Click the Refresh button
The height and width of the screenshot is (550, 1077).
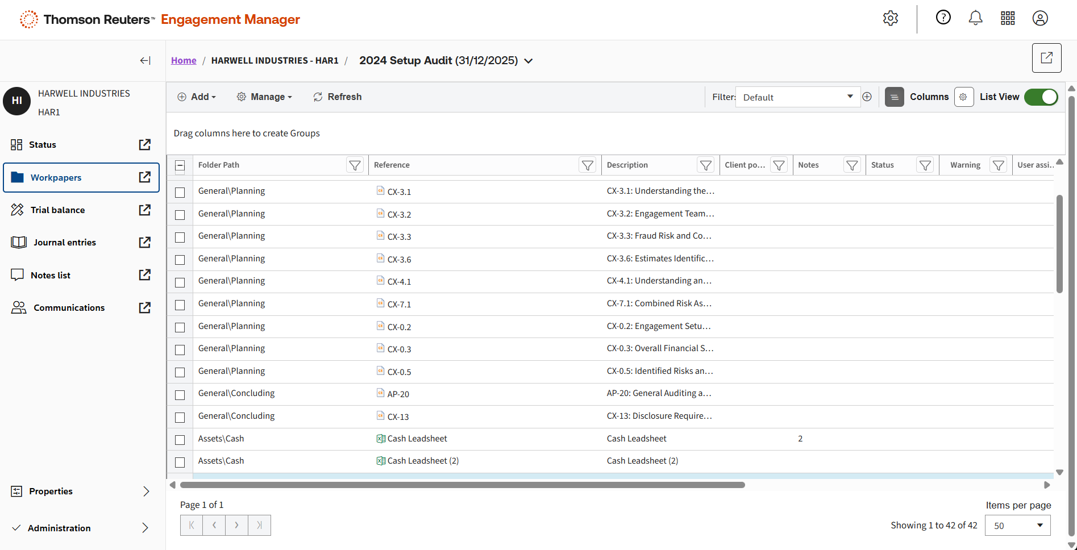[337, 97]
